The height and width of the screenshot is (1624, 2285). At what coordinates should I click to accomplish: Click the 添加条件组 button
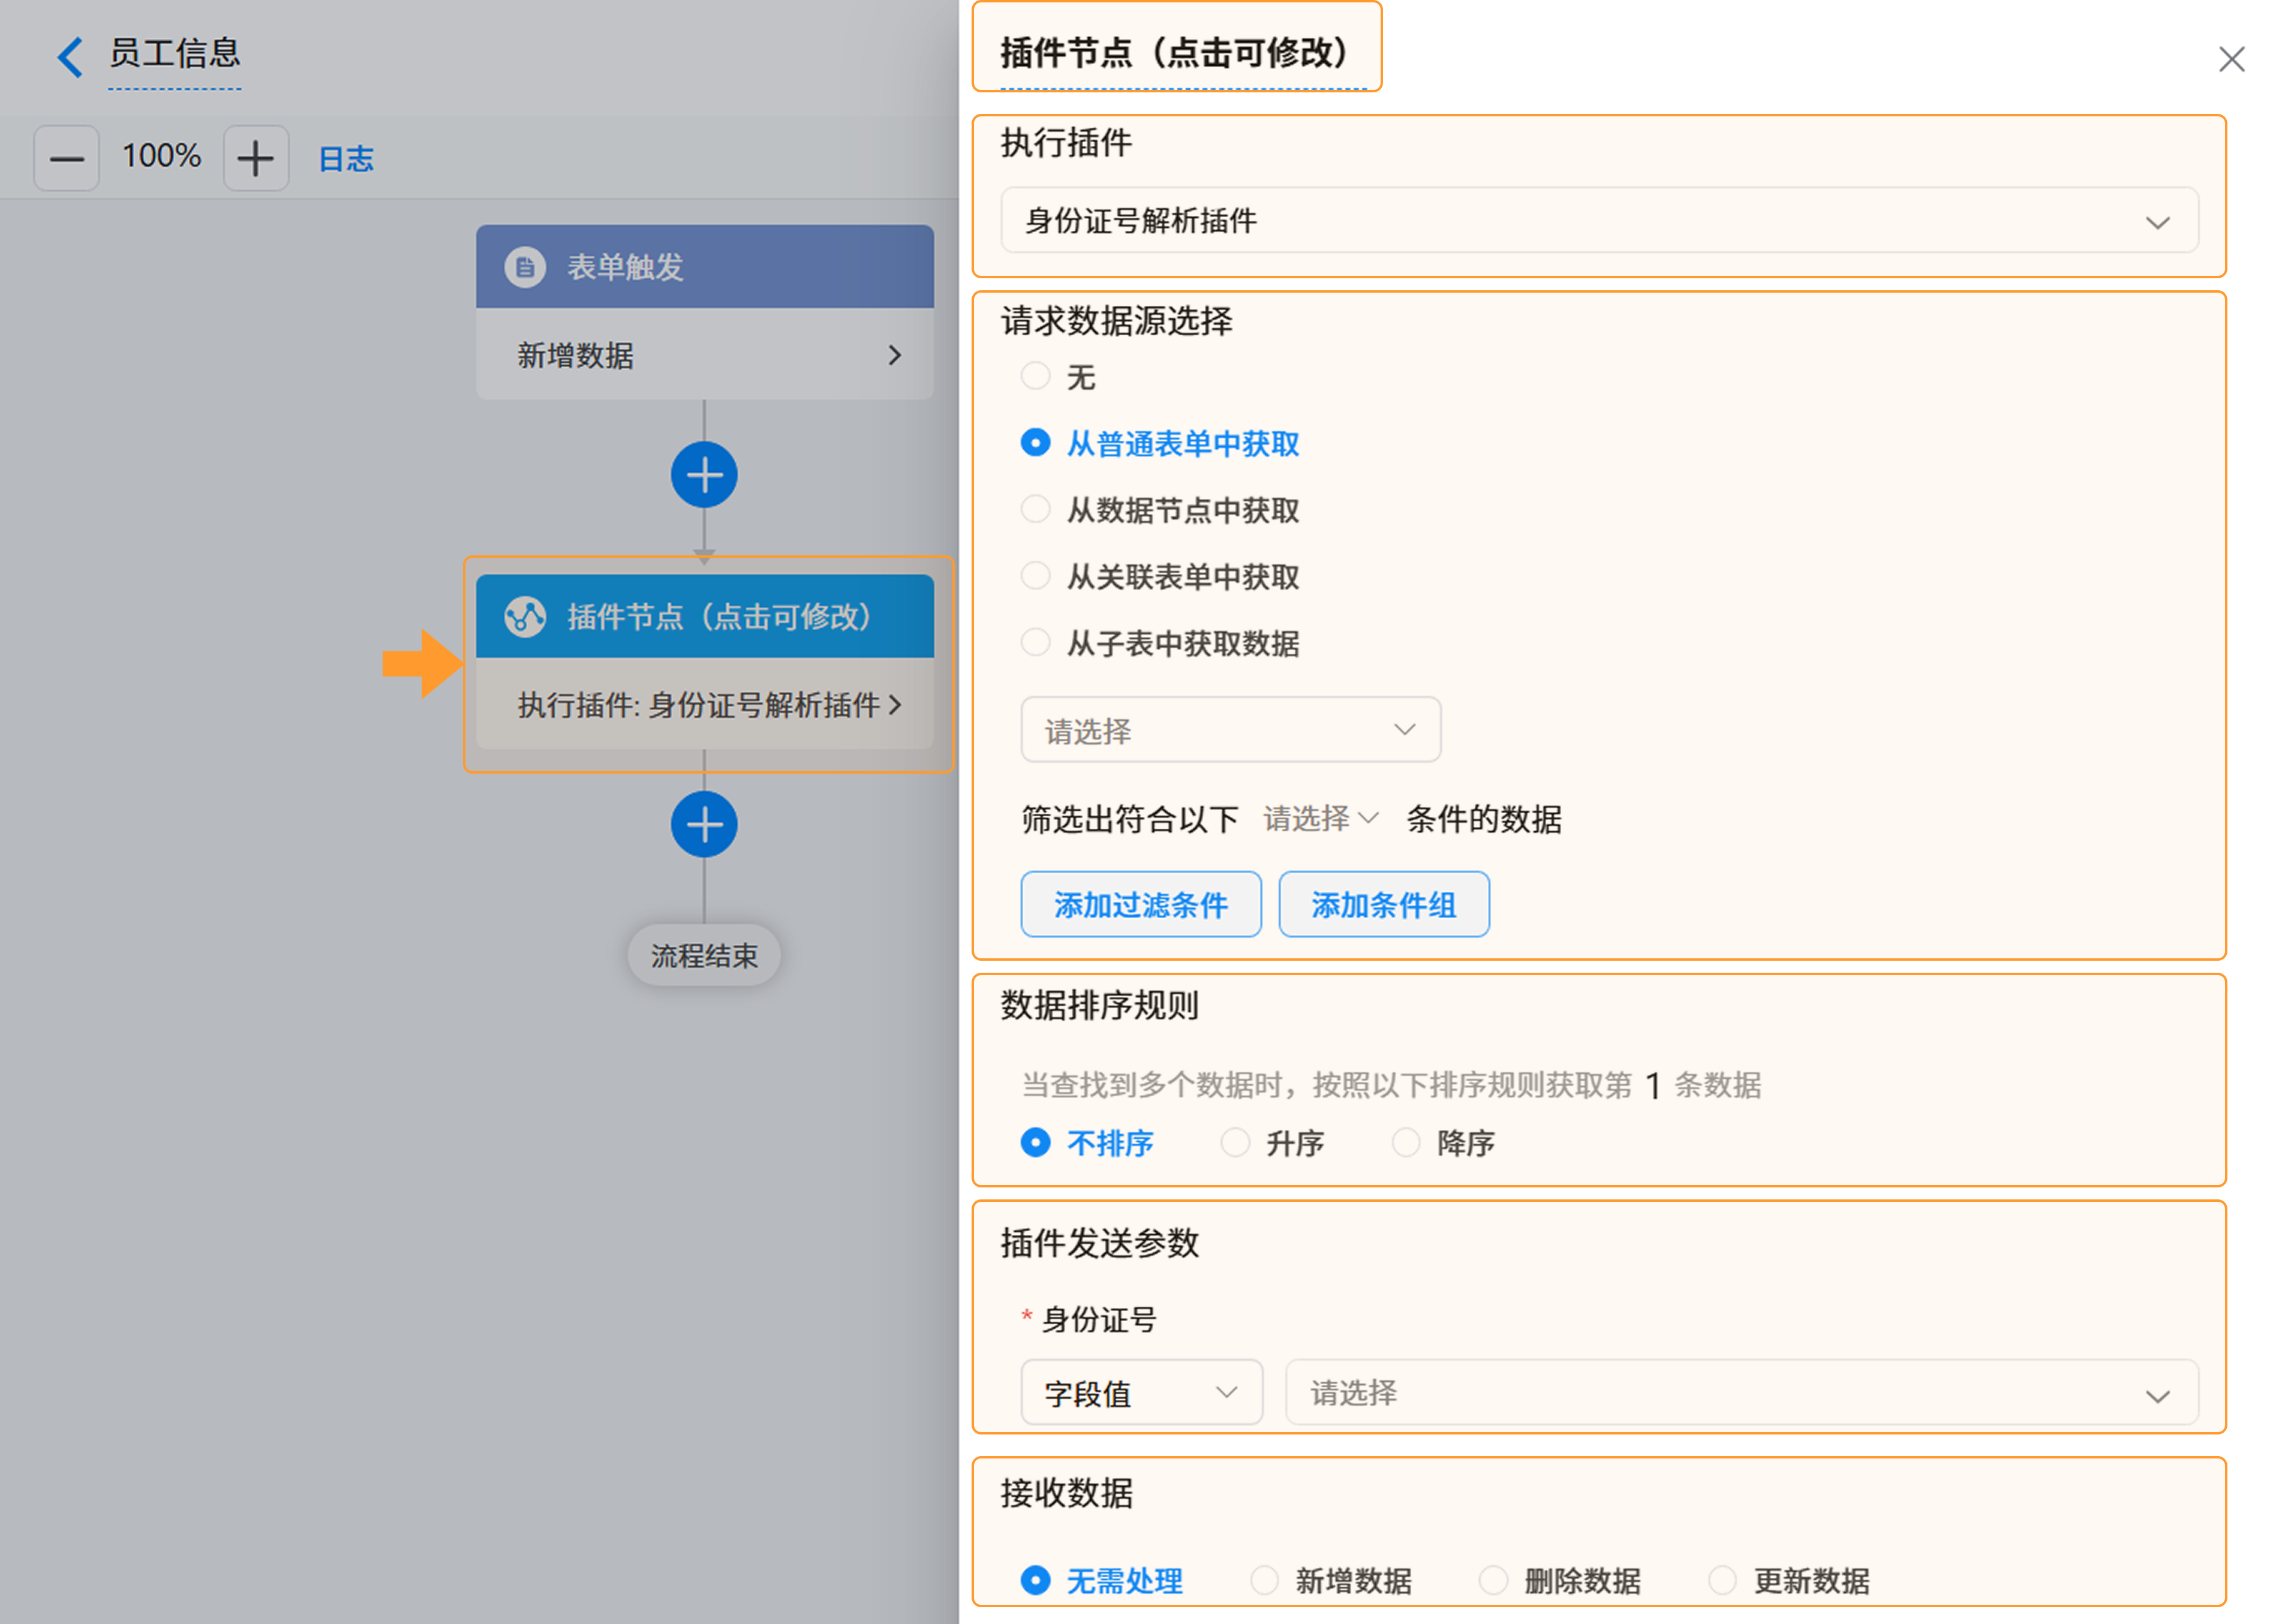[x=1383, y=905]
